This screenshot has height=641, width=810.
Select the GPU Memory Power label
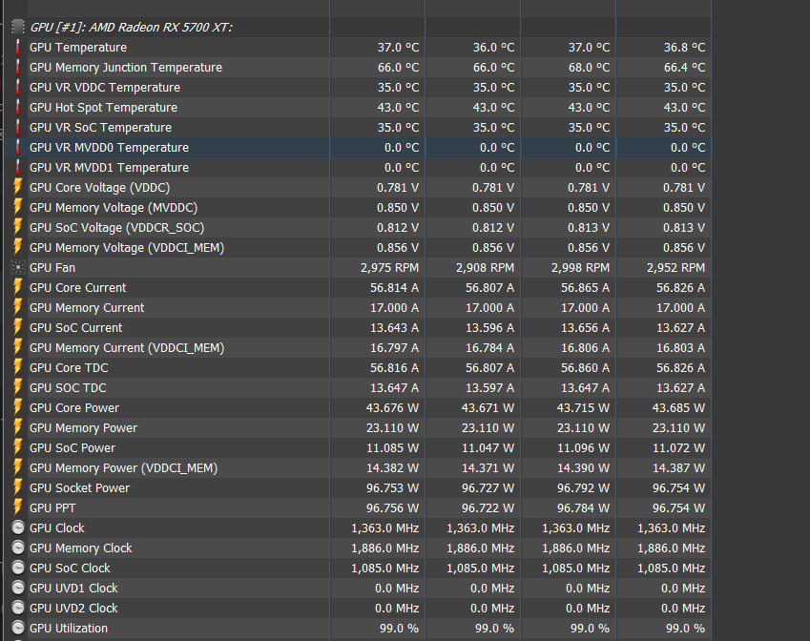(x=83, y=428)
